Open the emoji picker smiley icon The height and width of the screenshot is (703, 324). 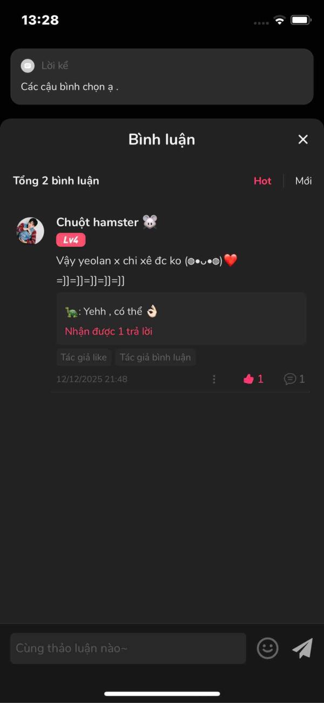tap(267, 648)
